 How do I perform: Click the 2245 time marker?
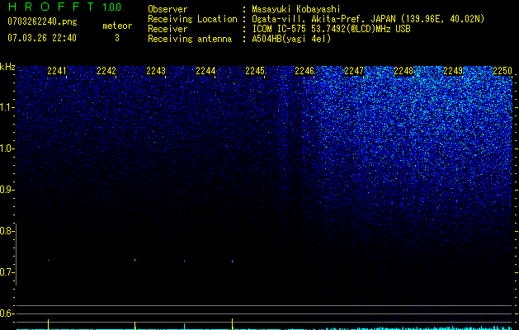[x=255, y=71]
